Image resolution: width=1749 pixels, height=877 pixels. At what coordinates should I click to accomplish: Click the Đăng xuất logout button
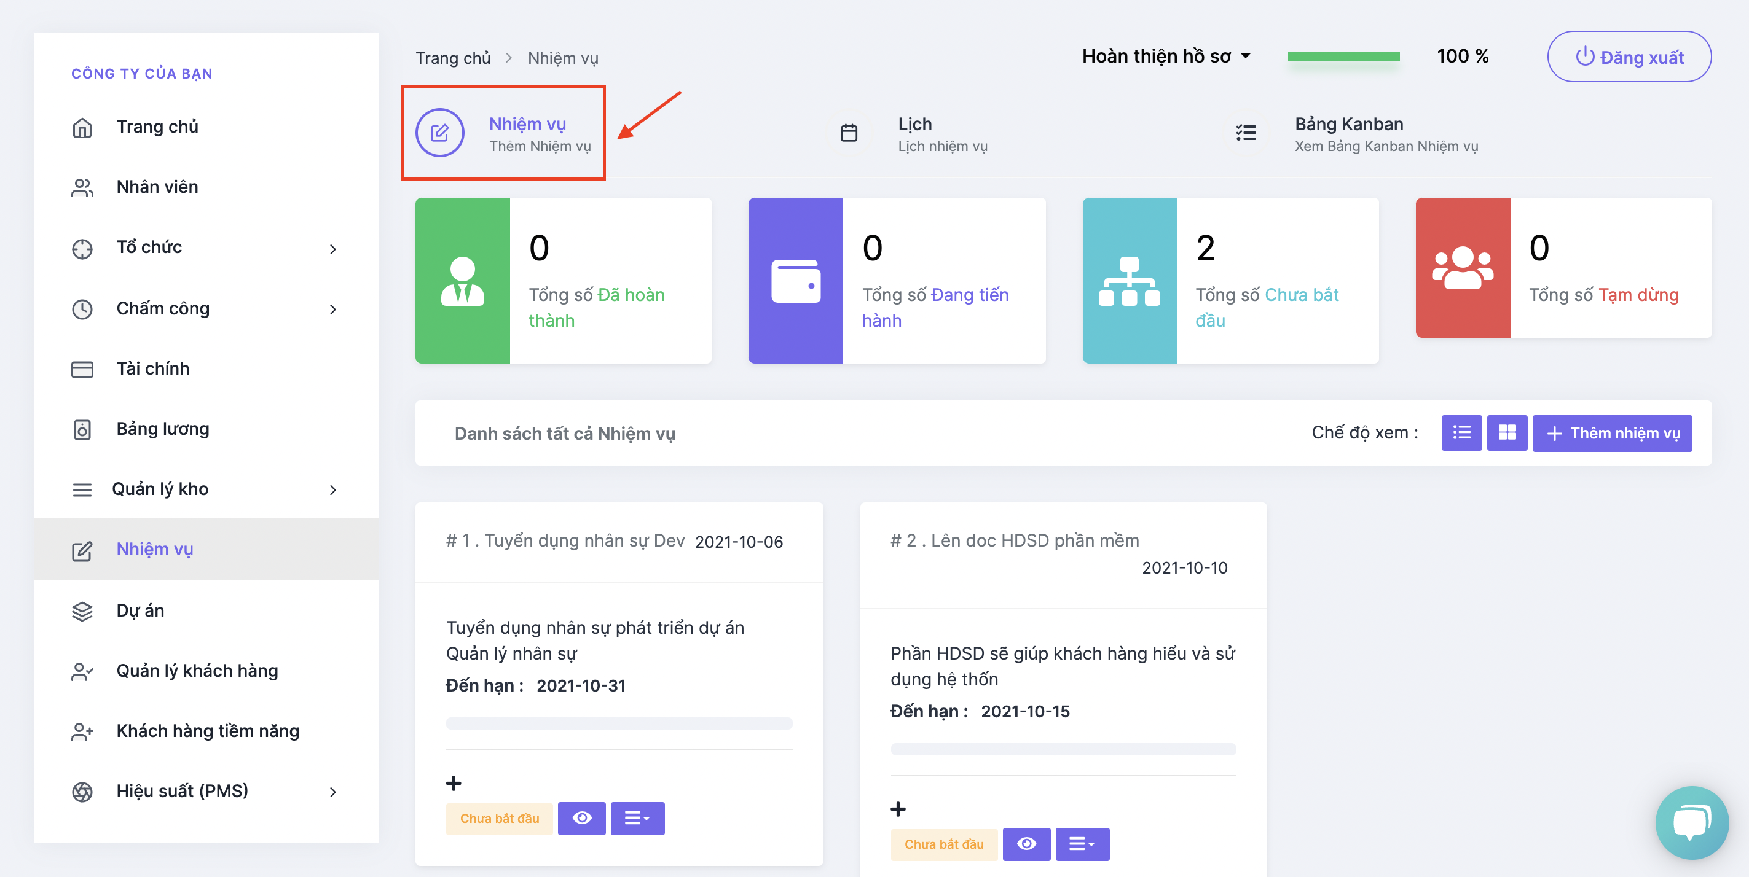click(1629, 57)
